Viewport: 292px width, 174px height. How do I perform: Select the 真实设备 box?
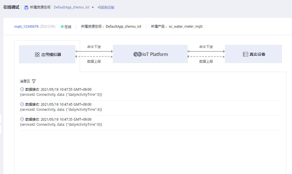(253, 54)
